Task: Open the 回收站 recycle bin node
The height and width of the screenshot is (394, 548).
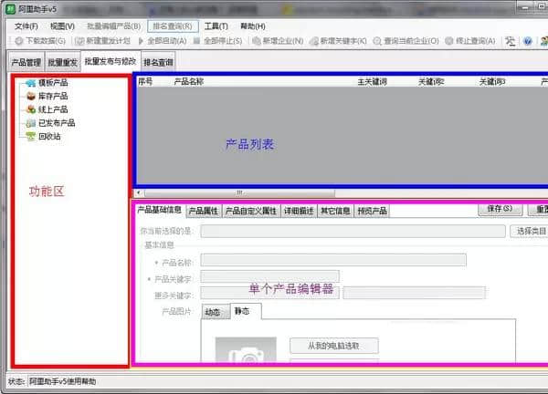Action: click(48, 135)
